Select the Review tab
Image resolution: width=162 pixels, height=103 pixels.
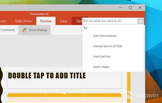(46, 21)
